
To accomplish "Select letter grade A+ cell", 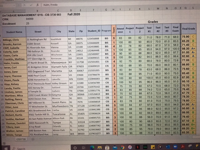I will tap(193, 49).
